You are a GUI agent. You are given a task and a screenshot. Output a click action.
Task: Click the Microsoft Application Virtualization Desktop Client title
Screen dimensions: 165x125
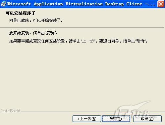coord(81,4)
